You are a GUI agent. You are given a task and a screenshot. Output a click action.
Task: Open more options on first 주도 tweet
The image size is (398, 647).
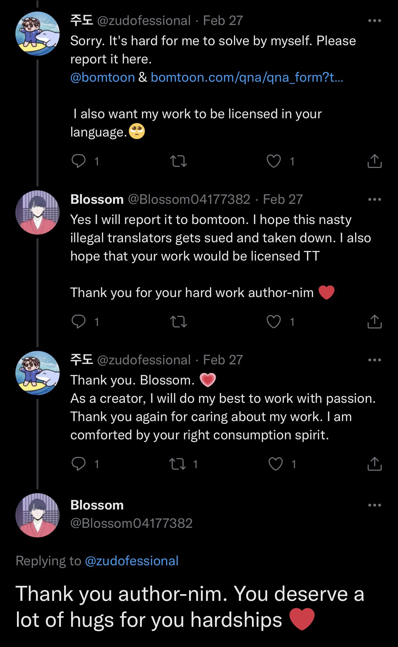(x=374, y=21)
